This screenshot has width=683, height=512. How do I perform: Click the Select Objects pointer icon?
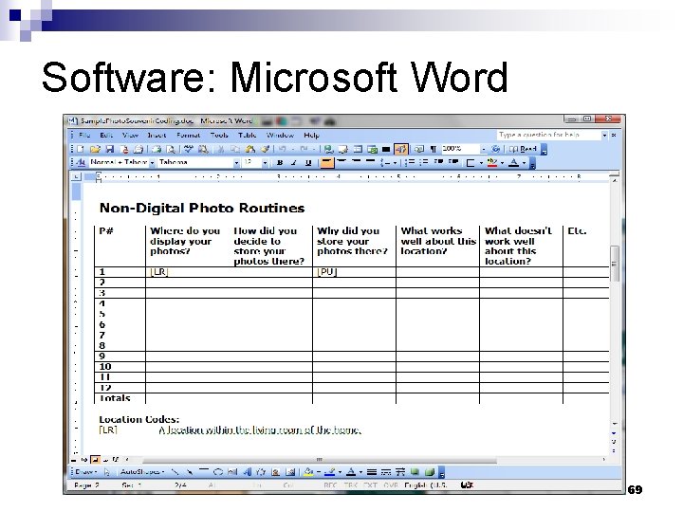pyautogui.click(x=107, y=472)
